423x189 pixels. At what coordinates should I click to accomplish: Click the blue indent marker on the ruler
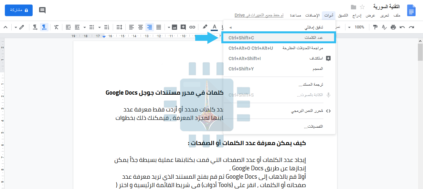104,36
